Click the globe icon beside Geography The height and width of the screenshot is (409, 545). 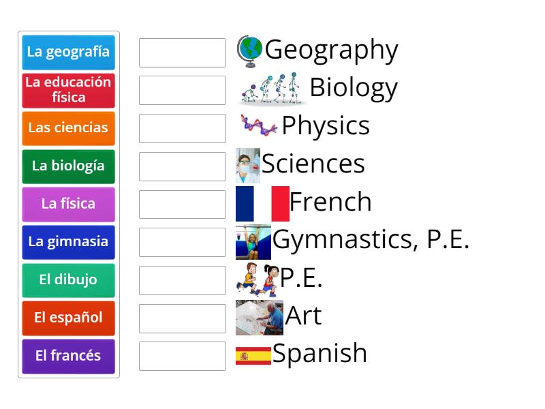[x=250, y=50]
